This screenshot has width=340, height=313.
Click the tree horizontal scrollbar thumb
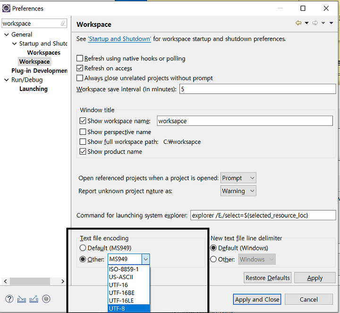point(30,281)
